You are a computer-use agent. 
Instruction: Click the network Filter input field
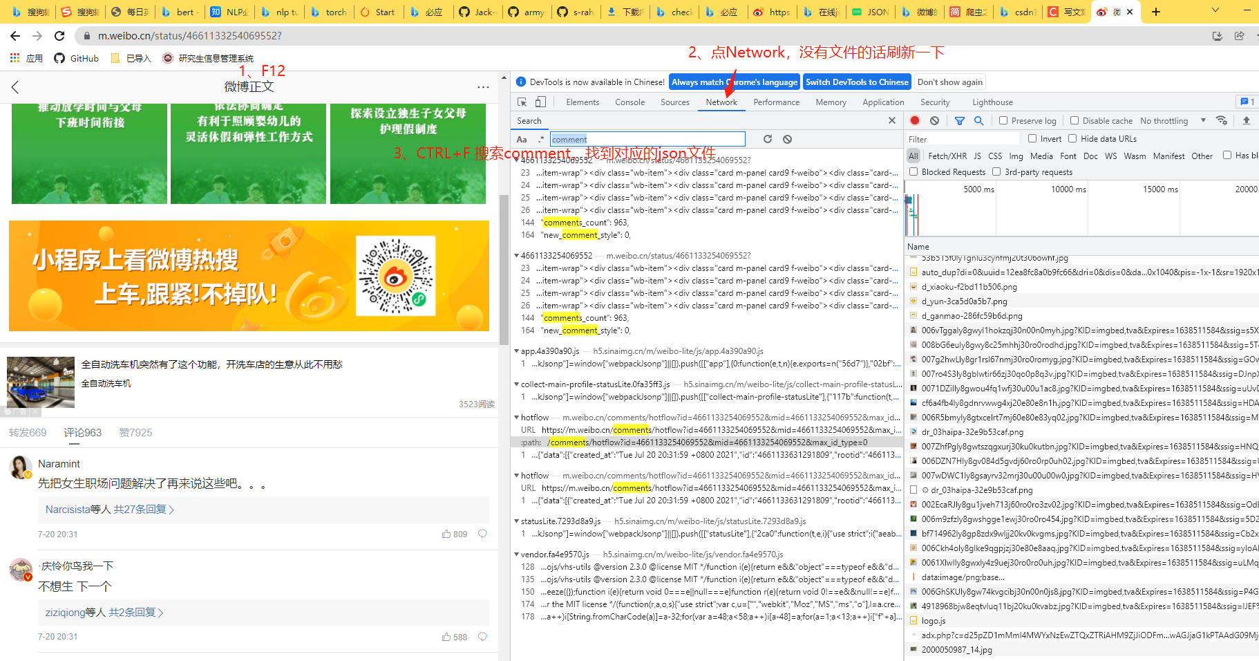[964, 139]
